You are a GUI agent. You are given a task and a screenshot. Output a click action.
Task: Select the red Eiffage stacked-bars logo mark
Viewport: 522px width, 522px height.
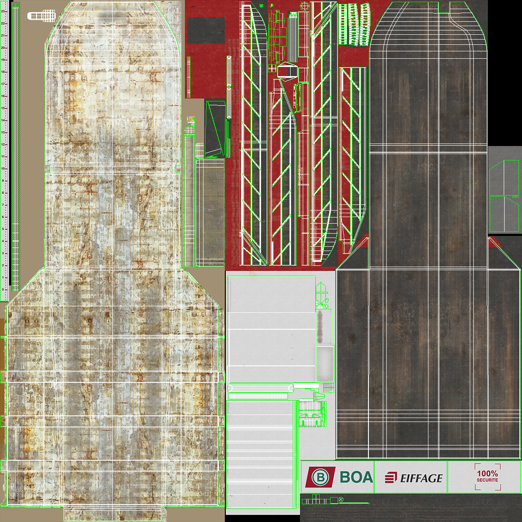[x=391, y=477]
